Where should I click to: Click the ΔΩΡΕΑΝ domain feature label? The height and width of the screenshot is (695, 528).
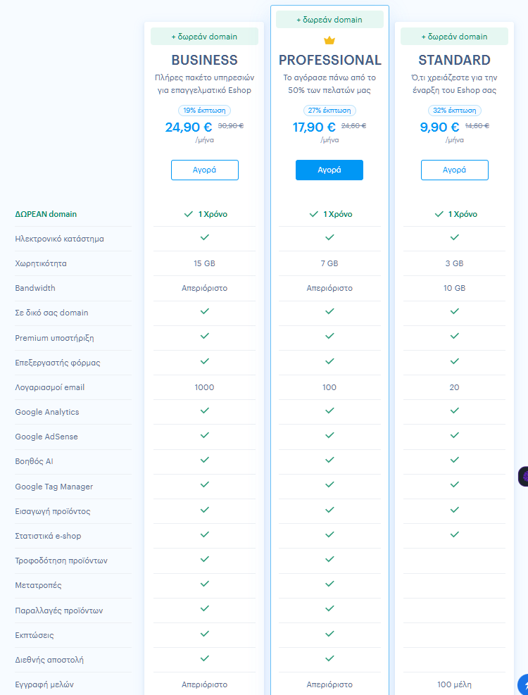[x=46, y=214]
